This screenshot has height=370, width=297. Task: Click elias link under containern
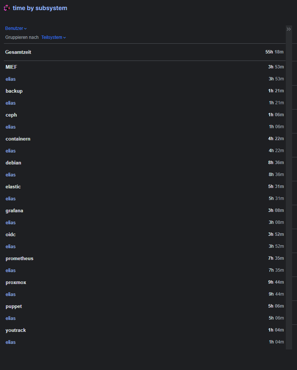10,151
